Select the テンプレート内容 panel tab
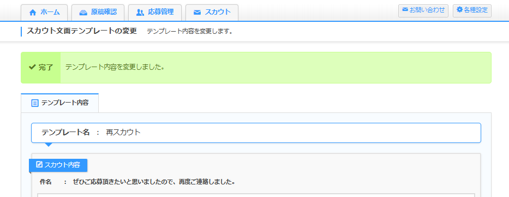Screen dimensions: 509x197 point(59,103)
